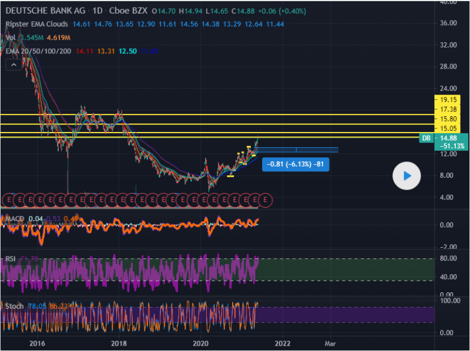Select the blue price range measurement box

click(297, 150)
